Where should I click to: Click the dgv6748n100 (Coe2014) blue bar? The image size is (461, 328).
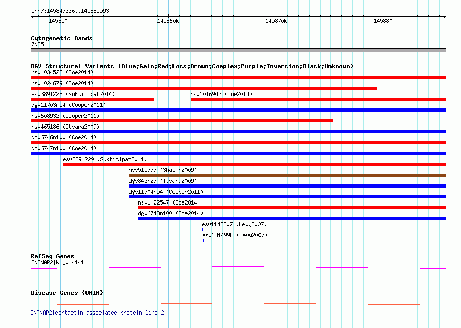[x=292, y=218]
